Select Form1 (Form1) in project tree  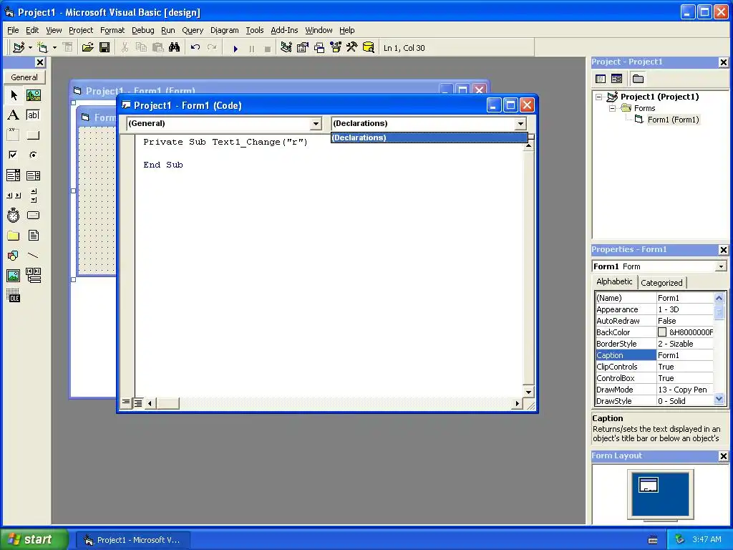click(x=673, y=120)
